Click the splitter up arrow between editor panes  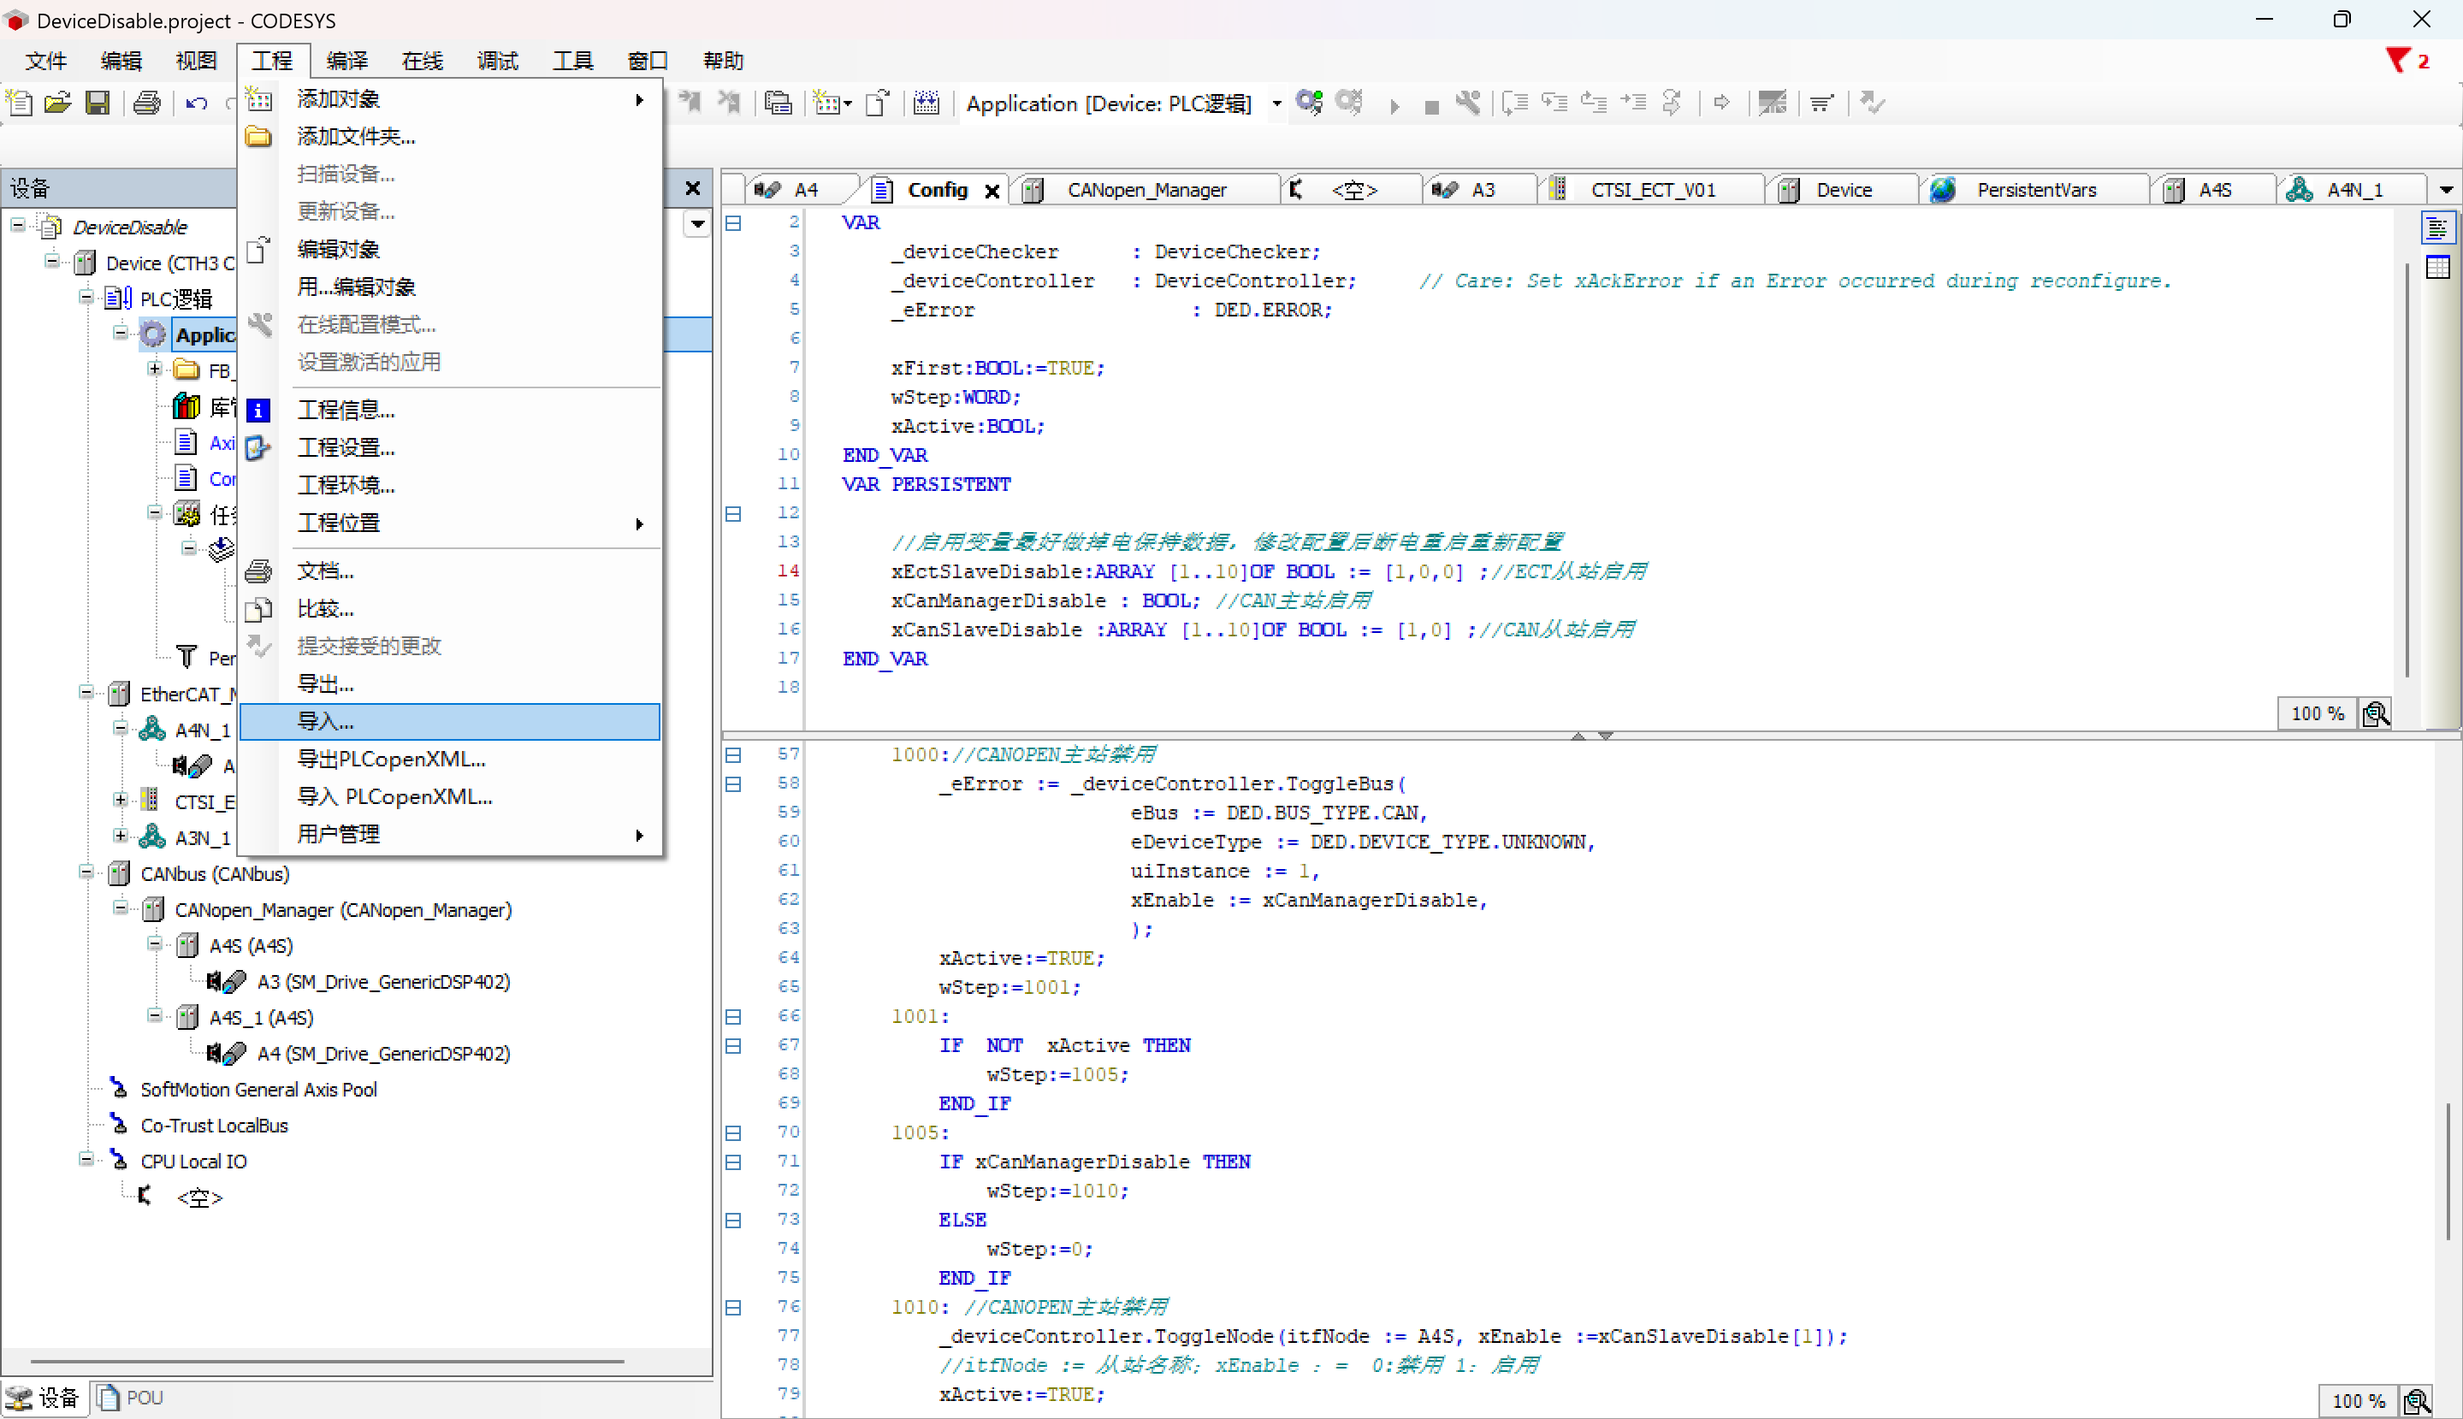click(1578, 736)
